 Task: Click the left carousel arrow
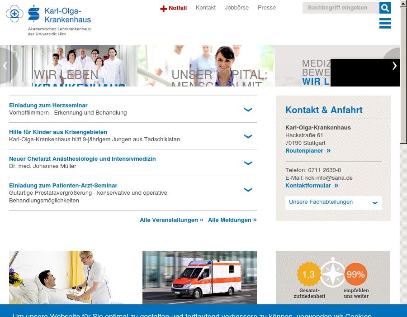(x=5, y=66)
